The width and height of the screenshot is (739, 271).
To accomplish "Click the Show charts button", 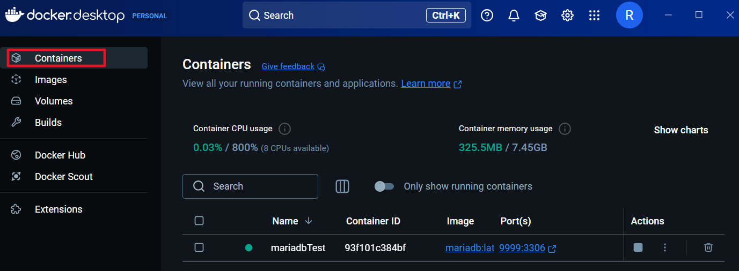I will (681, 130).
